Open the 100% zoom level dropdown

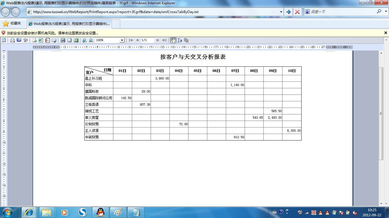[122, 40]
